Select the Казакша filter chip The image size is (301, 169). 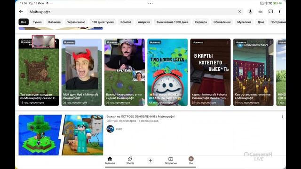[55, 22]
